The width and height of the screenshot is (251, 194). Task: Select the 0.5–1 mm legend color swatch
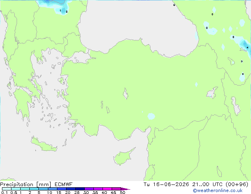(16, 189)
